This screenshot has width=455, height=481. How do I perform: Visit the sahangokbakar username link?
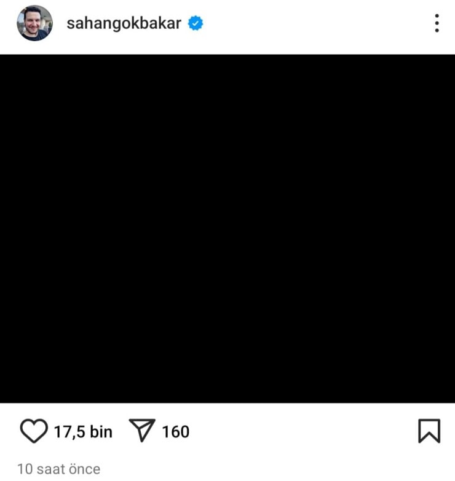124,23
